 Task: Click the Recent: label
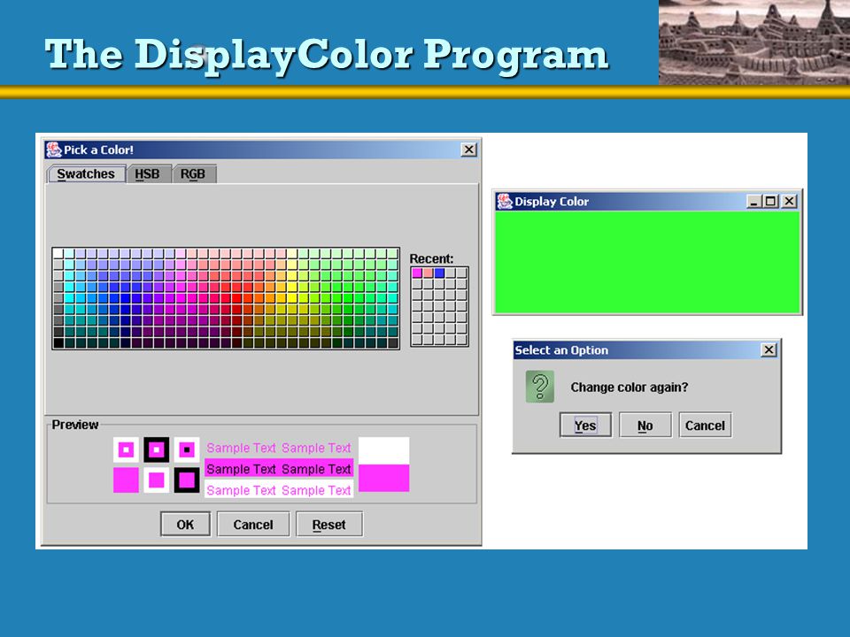431,259
